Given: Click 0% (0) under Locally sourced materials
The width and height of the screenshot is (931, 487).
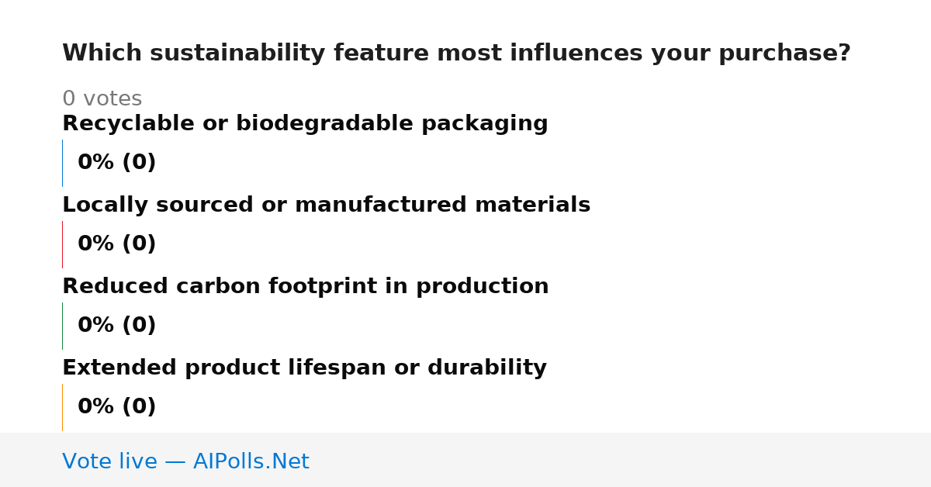Looking at the screenshot, I should [x=116, y=244].
